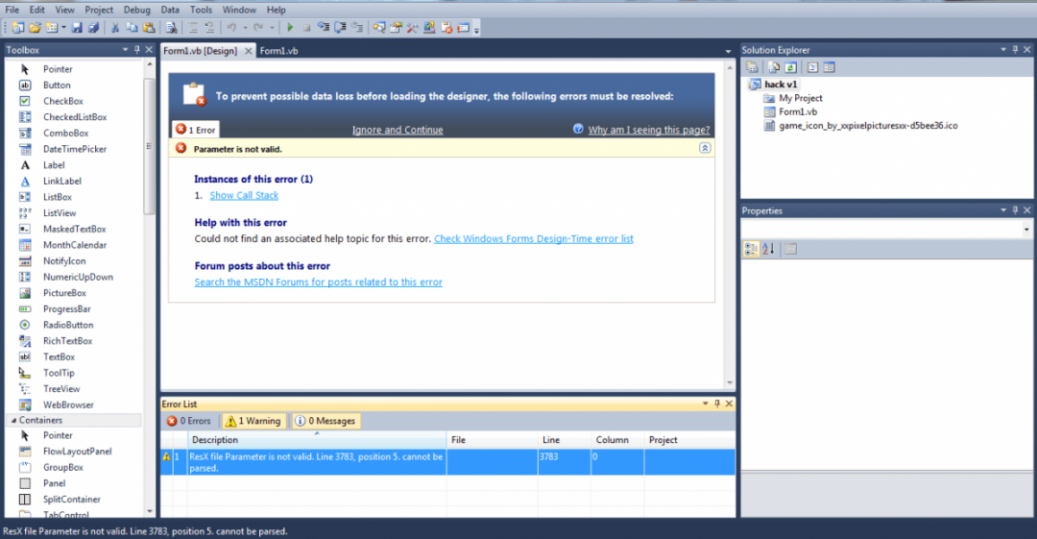
Task: Collapse the Containers toolbox section
Action: pos(12,420)
